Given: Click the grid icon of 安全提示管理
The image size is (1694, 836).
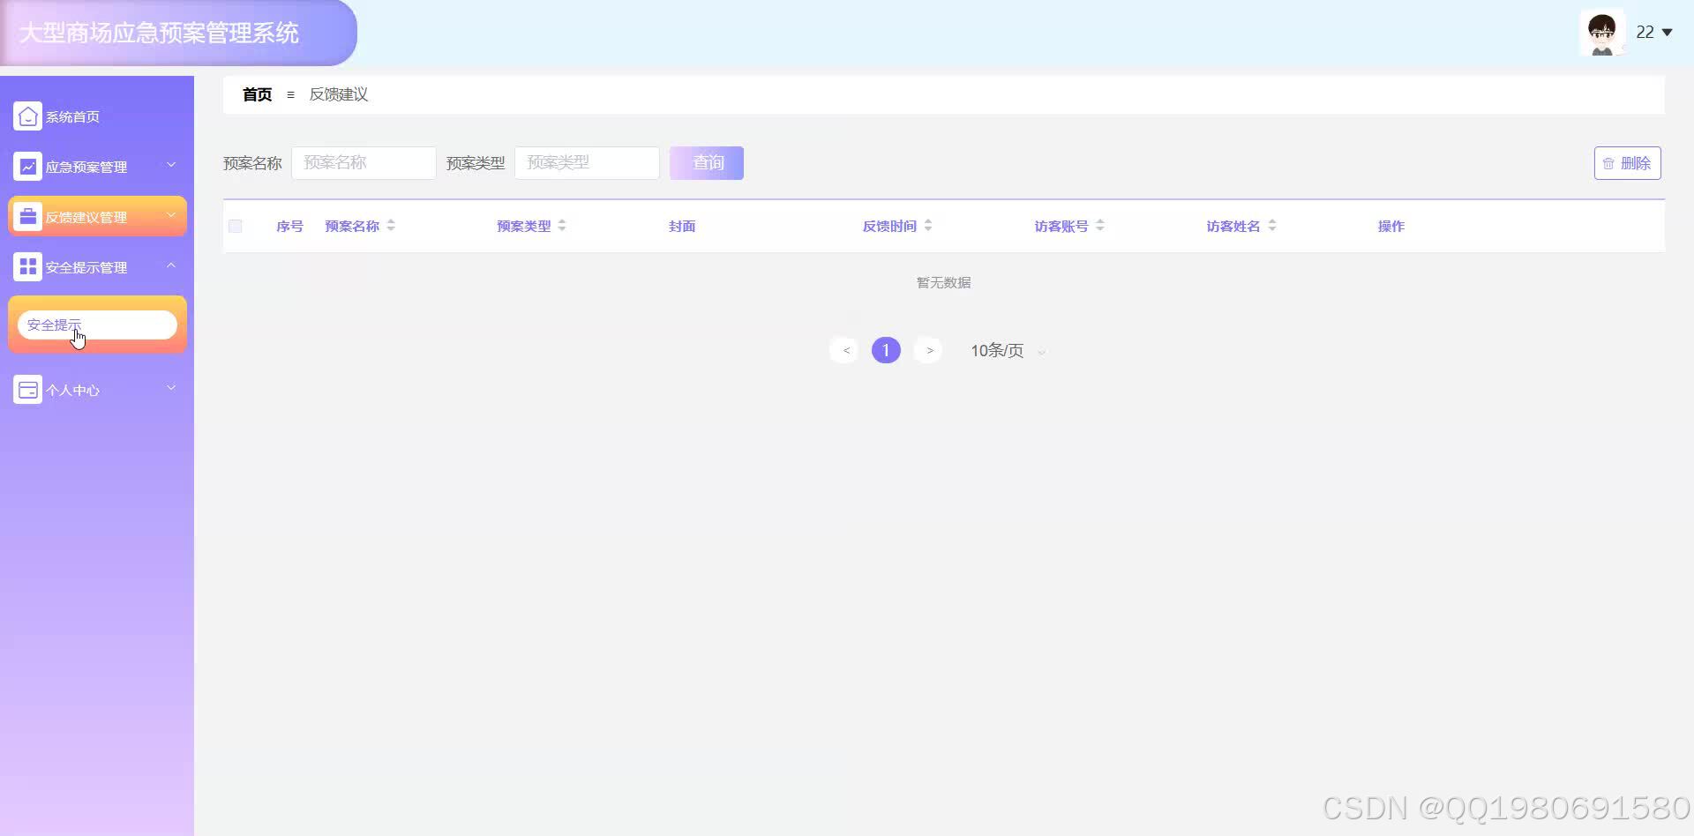Looking at the screenshot, I should 26,265.
